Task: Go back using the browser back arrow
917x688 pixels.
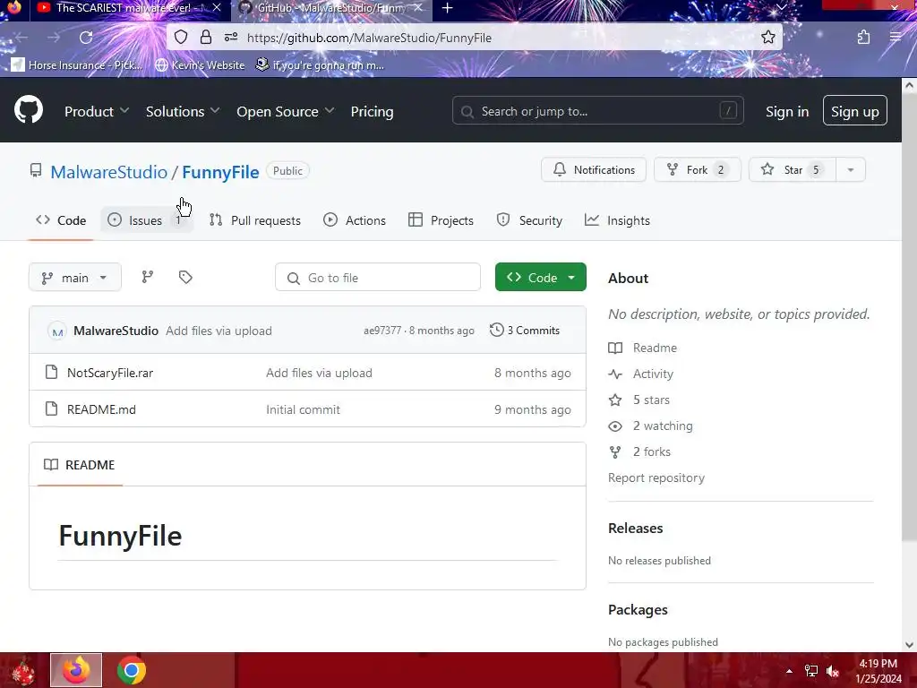Action: pos(21,38)
